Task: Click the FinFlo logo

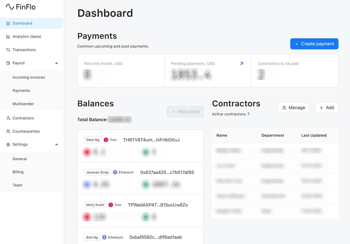Action: [20, 7]
